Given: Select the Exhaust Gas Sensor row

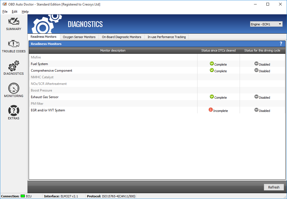Looking at the screenshot, I should [x=157, y=97].
